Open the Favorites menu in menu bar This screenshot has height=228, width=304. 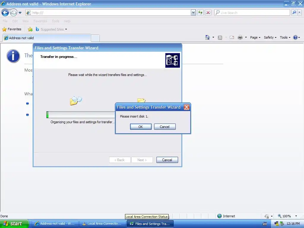(x=40, y=21)
